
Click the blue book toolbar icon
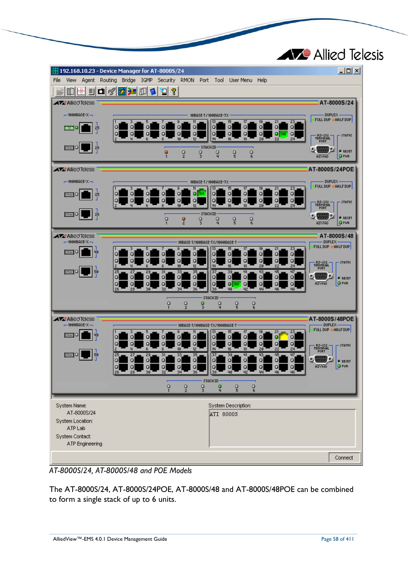[153, 91]
